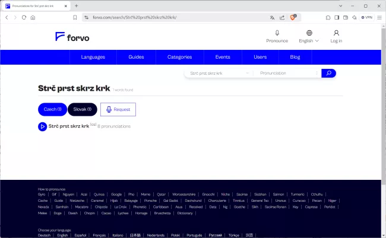
Task: Open the Blog menu
Action: point(295,57)
